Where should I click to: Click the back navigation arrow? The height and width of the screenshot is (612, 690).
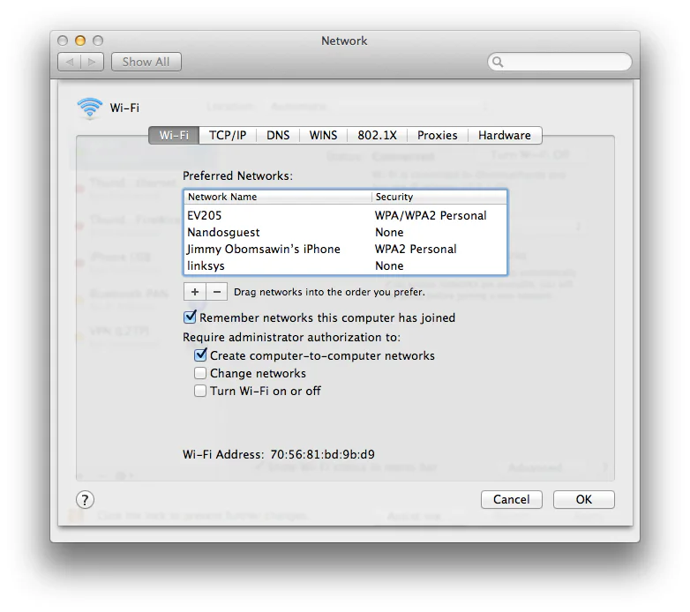pyautogui.click(x=70, y=62)
